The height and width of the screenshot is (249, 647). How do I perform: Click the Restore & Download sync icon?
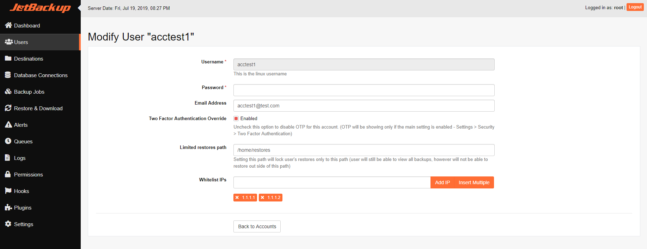8,108
